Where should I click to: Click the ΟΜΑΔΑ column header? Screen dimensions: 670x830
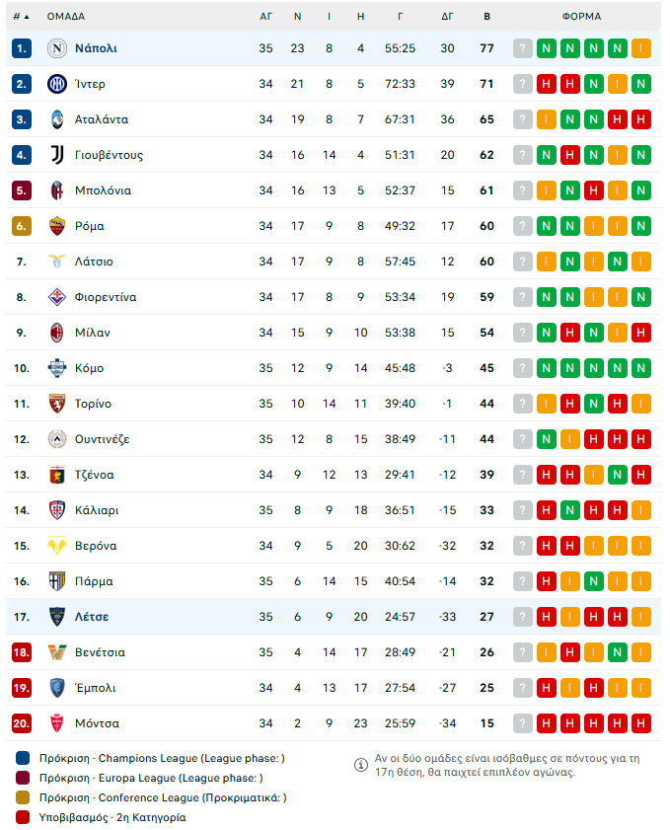pyautogui.click(x=66, y=17)
